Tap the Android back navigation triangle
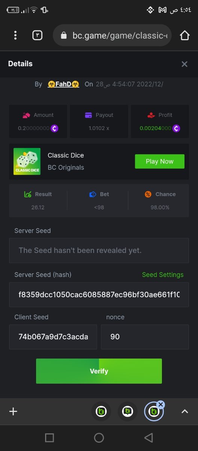198x451 pixels. click(148, 437)
